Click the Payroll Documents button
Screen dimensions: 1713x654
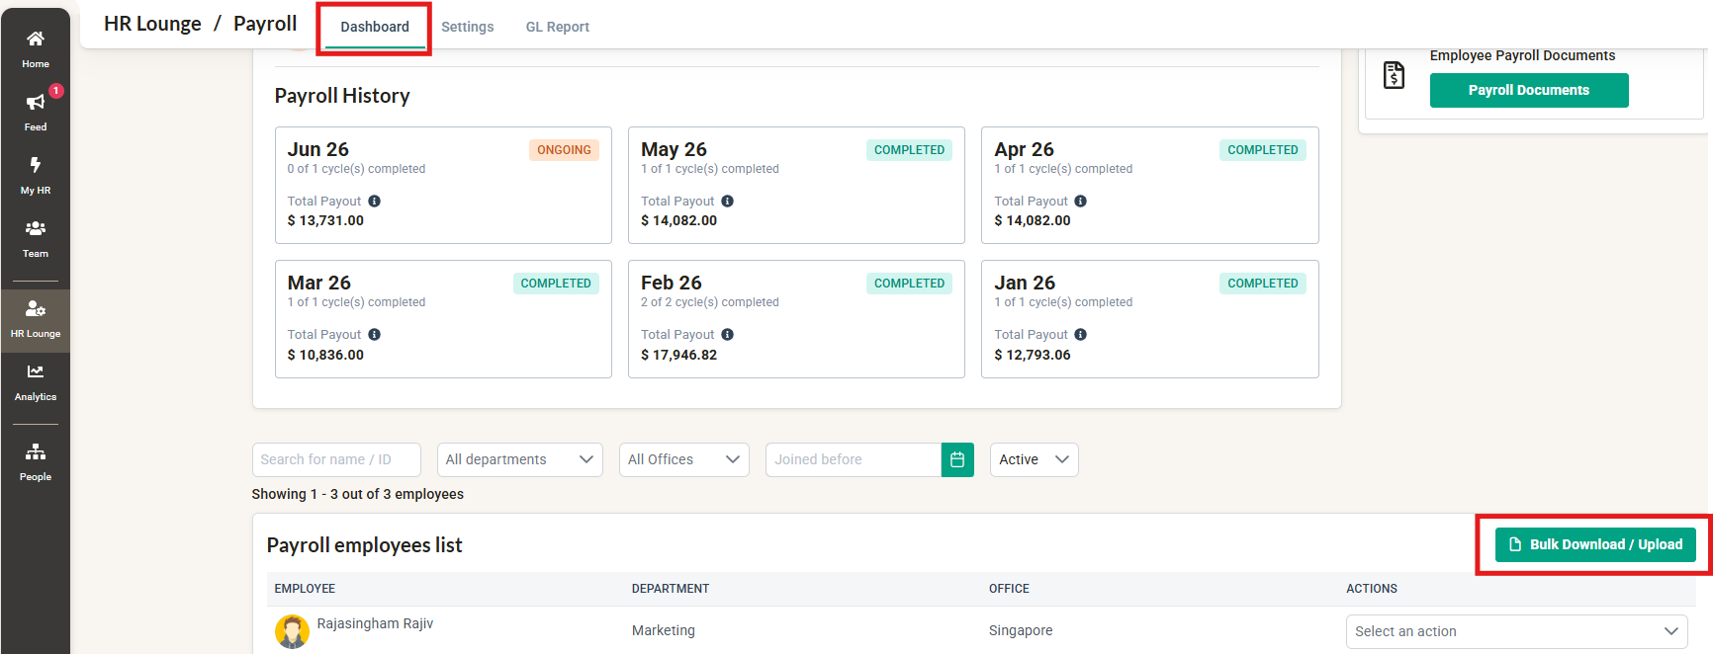(1529, 90)
